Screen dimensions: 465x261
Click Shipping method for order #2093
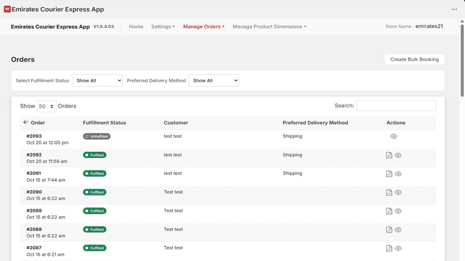tap(293, 136)
